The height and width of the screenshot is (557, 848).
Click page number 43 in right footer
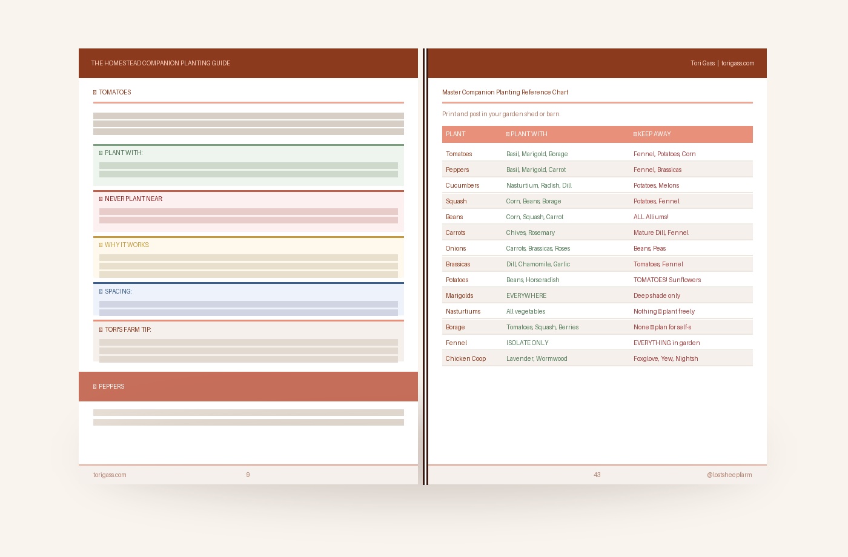pos(597,475)
